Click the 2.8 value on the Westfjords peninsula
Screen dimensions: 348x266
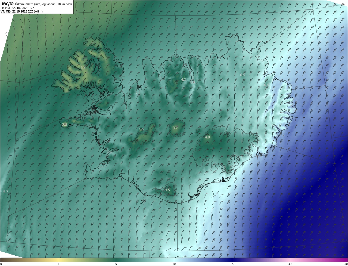click(83, 67)
